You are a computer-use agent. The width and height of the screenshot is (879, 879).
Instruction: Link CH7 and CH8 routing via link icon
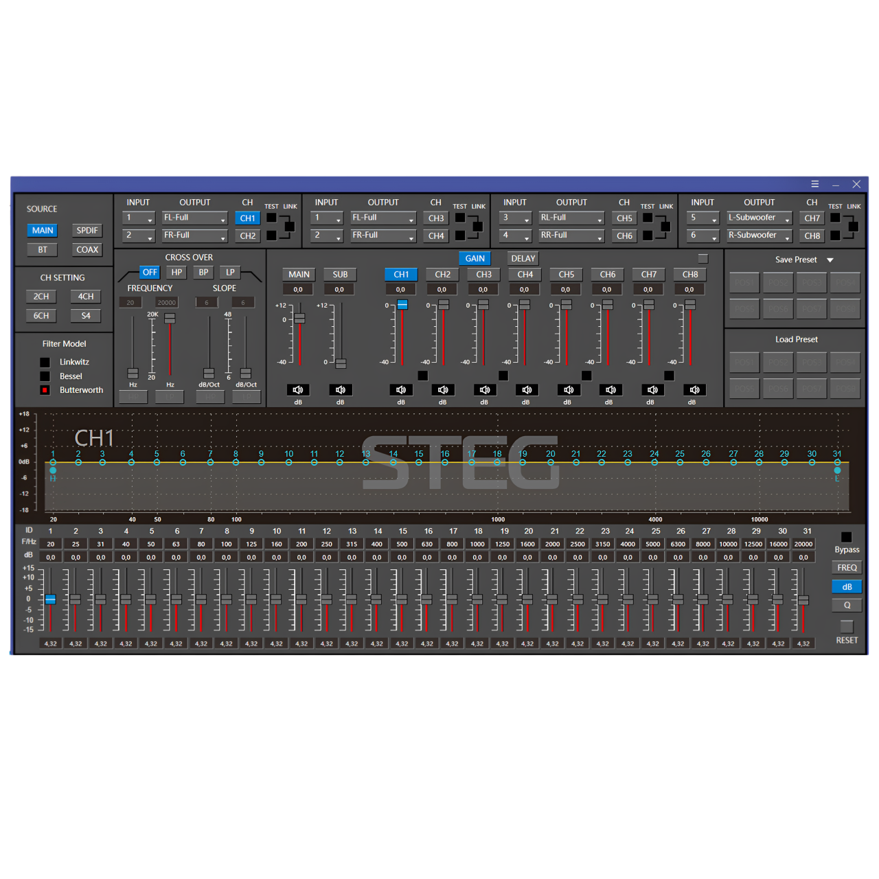click(854, 227)
